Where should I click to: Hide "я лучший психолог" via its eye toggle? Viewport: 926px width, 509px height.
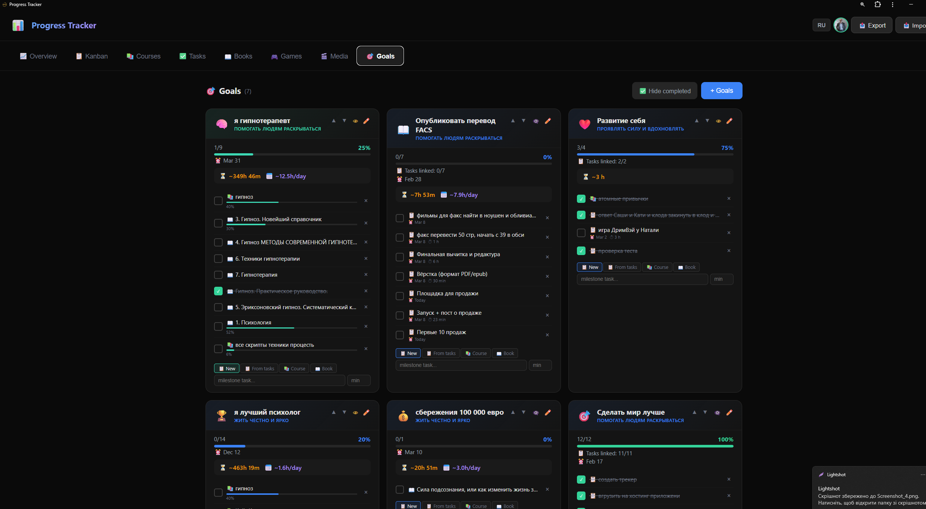[355, 412]
